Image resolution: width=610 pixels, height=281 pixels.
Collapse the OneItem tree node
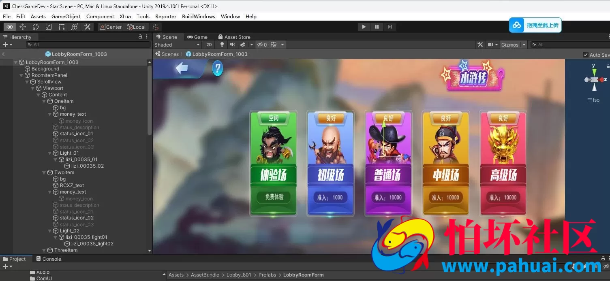(44, 101)
